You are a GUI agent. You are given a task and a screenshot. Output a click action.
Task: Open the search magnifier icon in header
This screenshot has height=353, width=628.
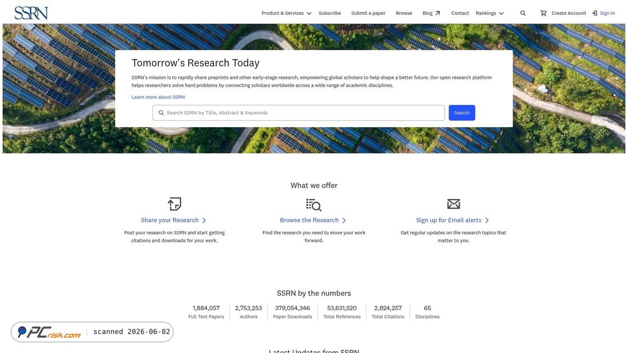(x=522, y=13)
